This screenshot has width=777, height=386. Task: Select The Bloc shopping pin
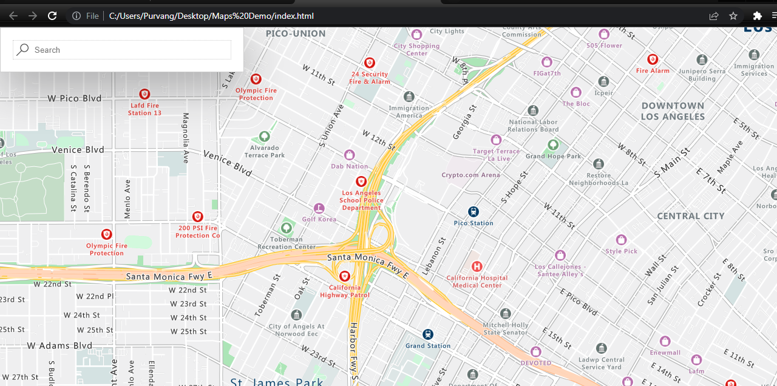point(576,92)
